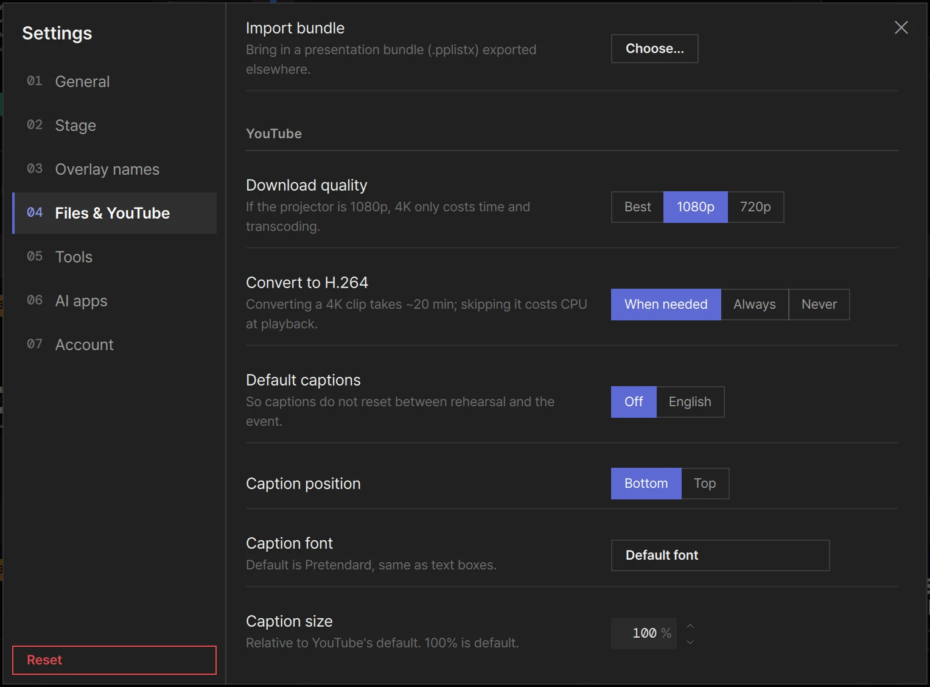Image resolution: width=930 pixels, height=687 pixels.
Task: Go to the Tools settings tab
Action: pyautogui.click(x=114, y=257)
